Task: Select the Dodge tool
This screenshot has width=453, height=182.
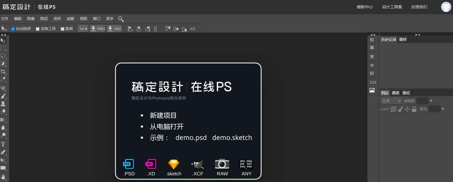Action: click(x=4, y=135)
